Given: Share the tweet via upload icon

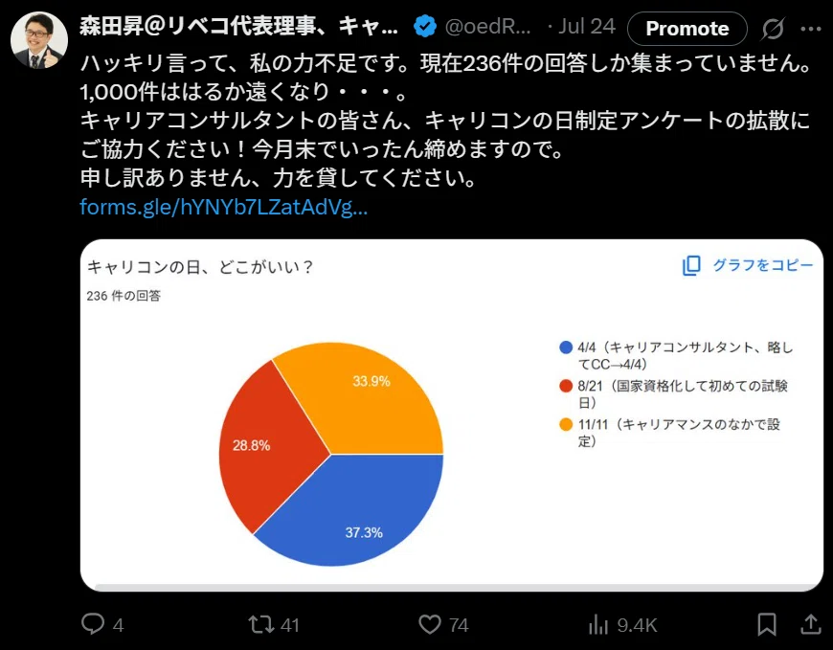Looking at the screenshot, I should coord(811,624).
